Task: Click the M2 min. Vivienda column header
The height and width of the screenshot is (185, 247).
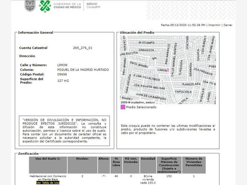Action: [x=131, y=165]
